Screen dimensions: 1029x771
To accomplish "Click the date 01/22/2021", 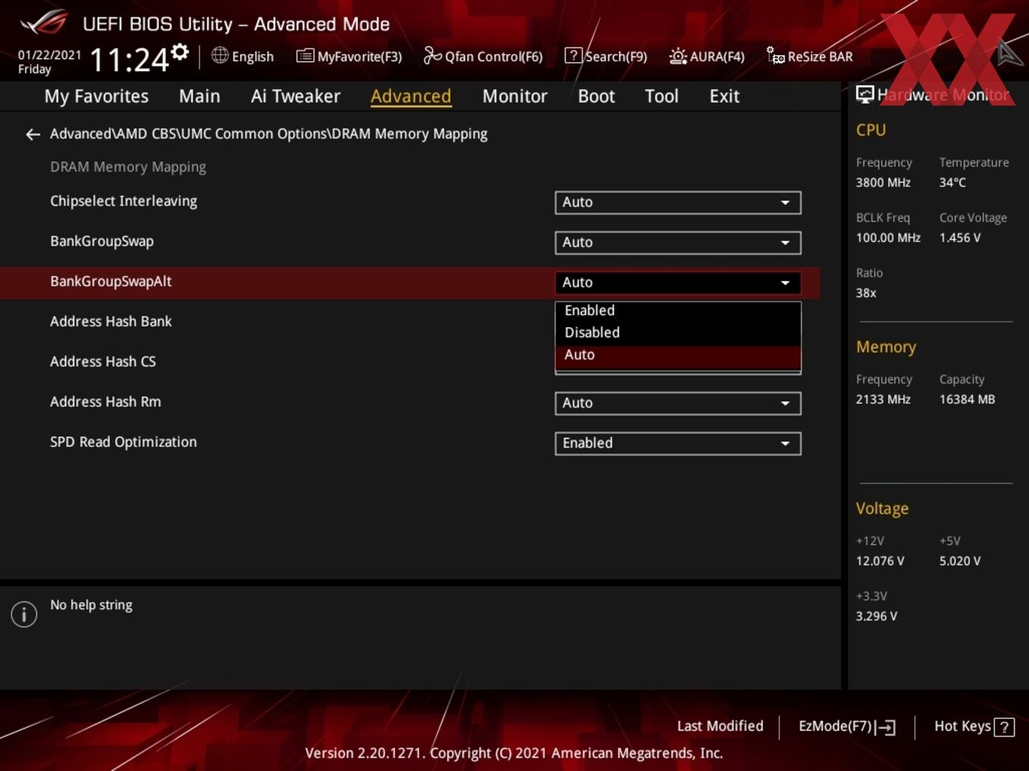I will 50,55.
